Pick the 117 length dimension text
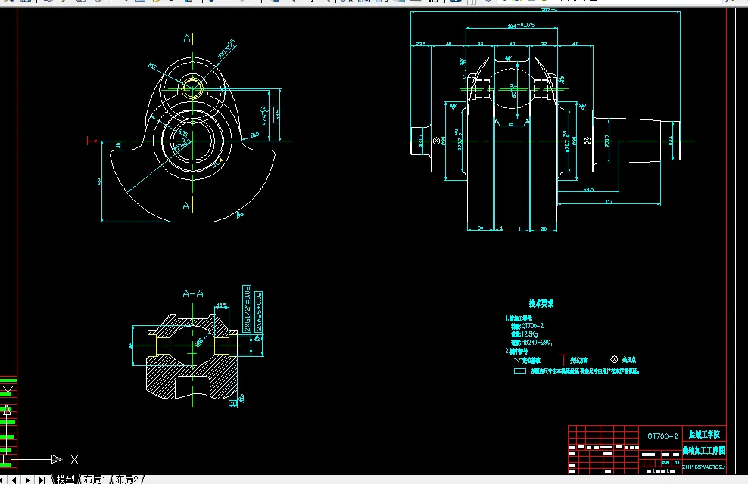 (x=609, y=201)
